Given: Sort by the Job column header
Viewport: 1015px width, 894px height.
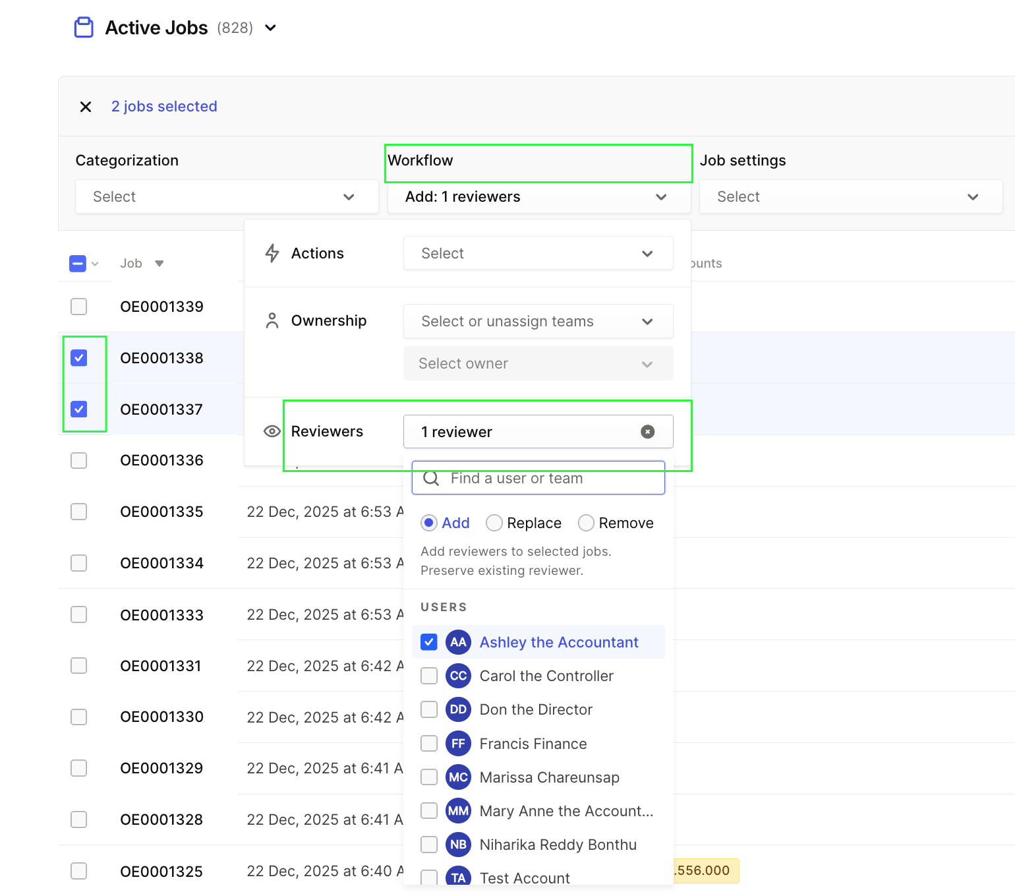Looking at the screenshot, I should pos(131,264).
